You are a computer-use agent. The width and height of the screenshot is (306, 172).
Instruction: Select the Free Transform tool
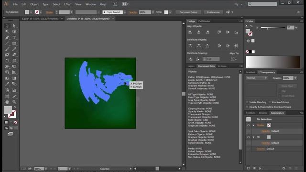click(x=14, y=66)
